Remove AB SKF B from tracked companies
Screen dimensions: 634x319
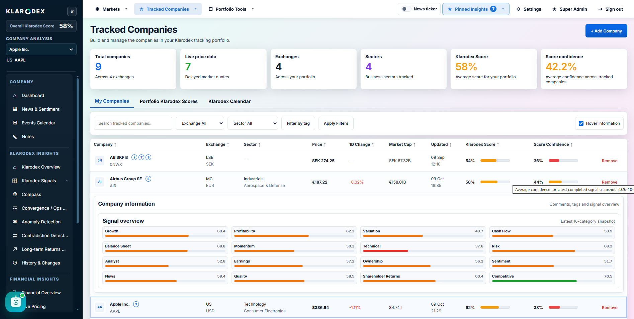click(609, 161)
